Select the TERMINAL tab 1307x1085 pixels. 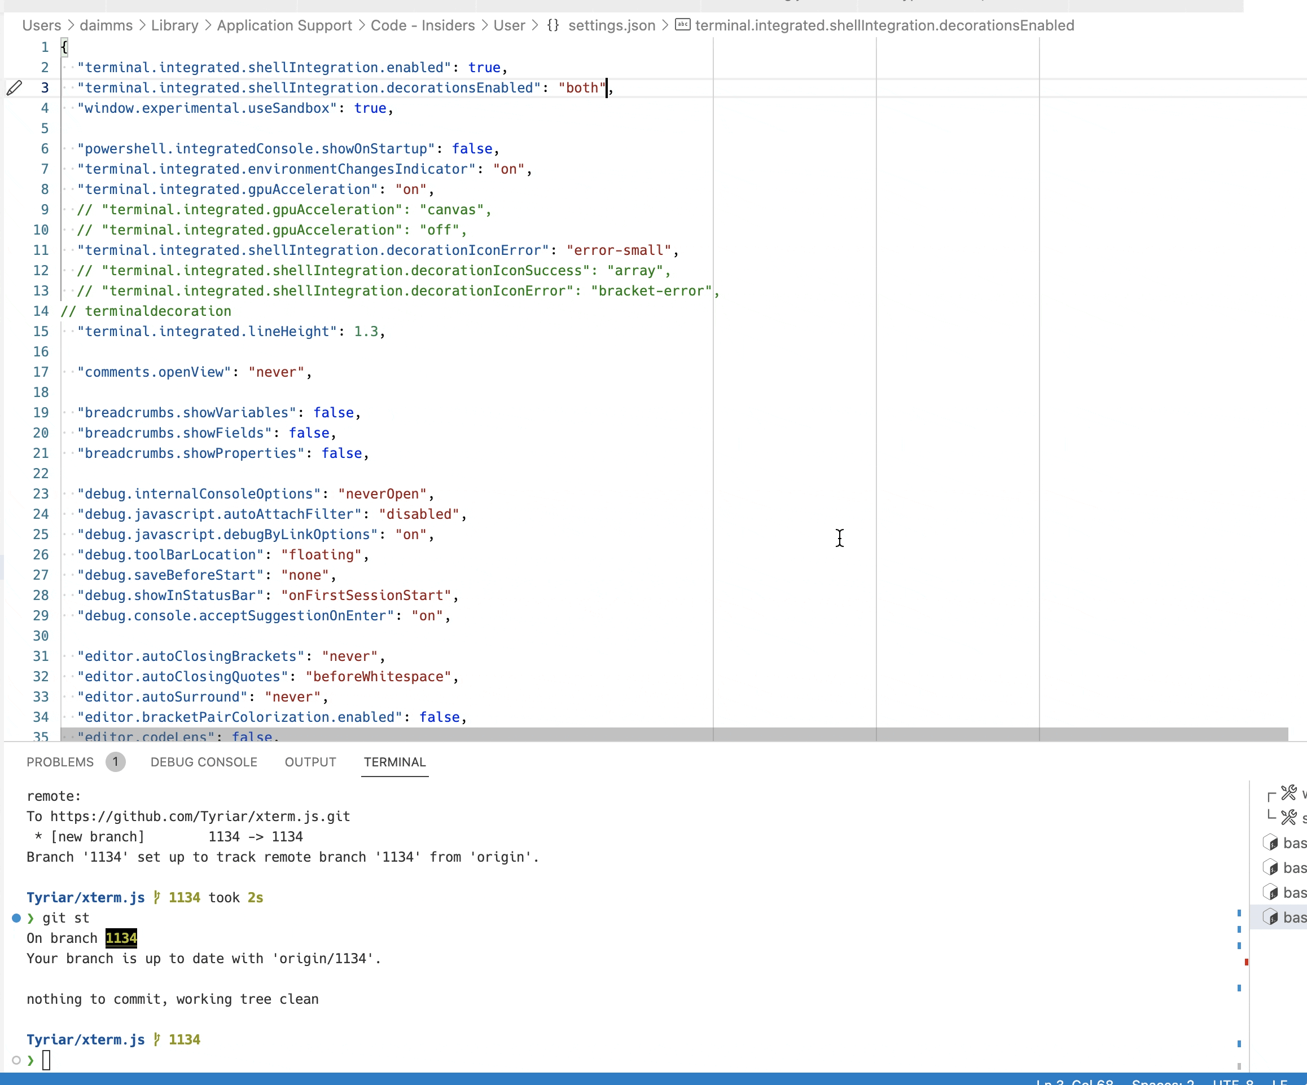tap(394, 762)
